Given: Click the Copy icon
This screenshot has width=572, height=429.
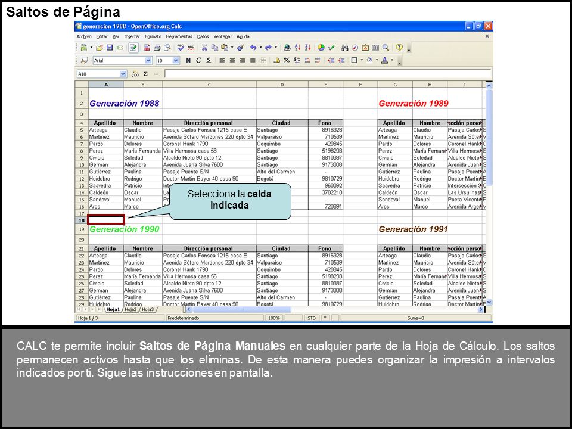Looking at the screenshot, I should coord(214,48).
